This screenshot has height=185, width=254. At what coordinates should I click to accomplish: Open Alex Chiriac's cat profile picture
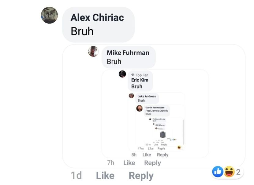pyautogui.click(x=49, y=15)
